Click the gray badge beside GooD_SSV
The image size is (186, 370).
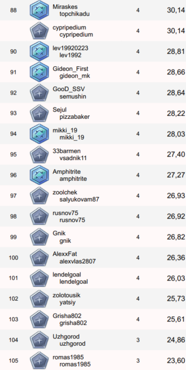tap(39, 92)
